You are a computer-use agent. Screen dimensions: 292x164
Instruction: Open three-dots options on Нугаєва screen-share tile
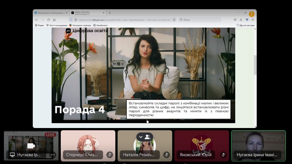click(53, 155)
